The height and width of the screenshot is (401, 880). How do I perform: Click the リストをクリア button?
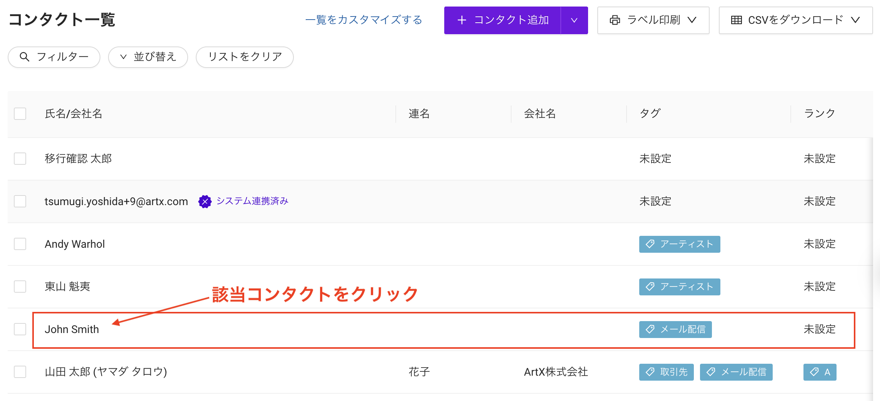pyautogui.click(x=245, y=57)
